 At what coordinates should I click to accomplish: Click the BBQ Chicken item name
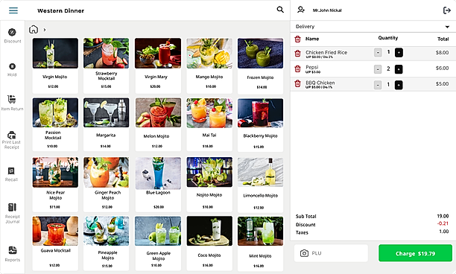(x=320, y=83)
